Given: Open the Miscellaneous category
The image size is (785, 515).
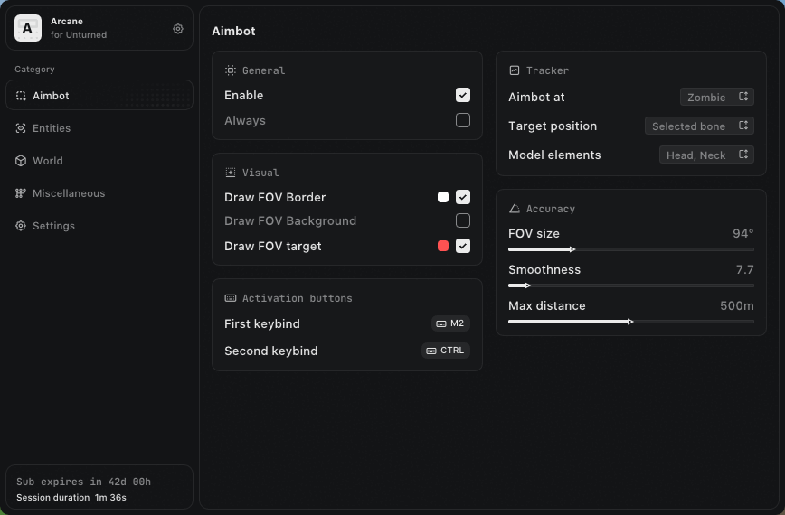Looking at the screenshot, I should point(69,193).
